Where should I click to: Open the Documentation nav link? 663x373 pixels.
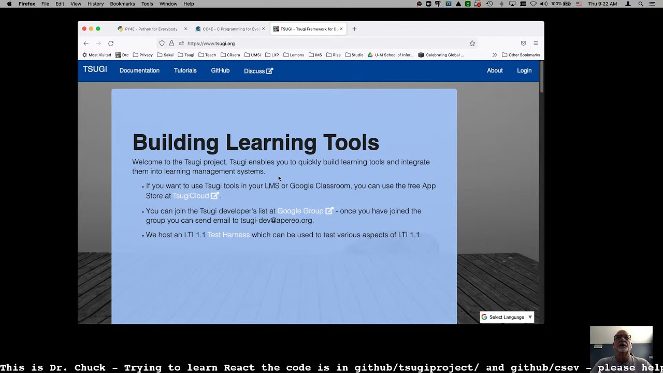click(x=139, y=70)
